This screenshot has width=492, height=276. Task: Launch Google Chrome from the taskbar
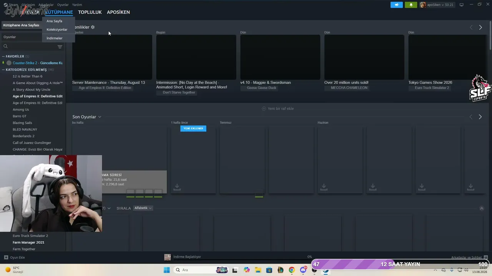click(292, 270)
